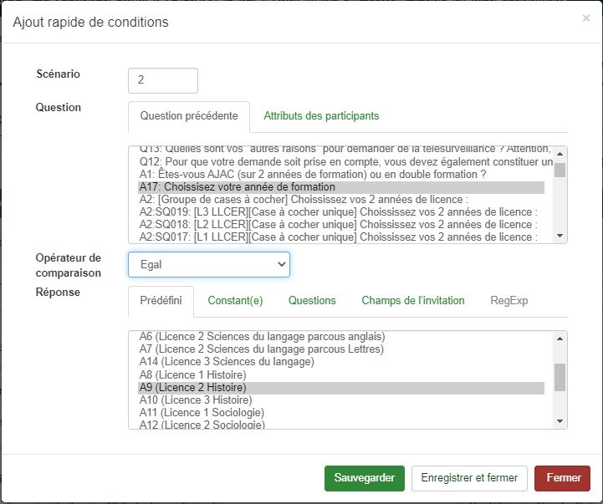Go to Champs de l'invitation tab

coord(412,301)
